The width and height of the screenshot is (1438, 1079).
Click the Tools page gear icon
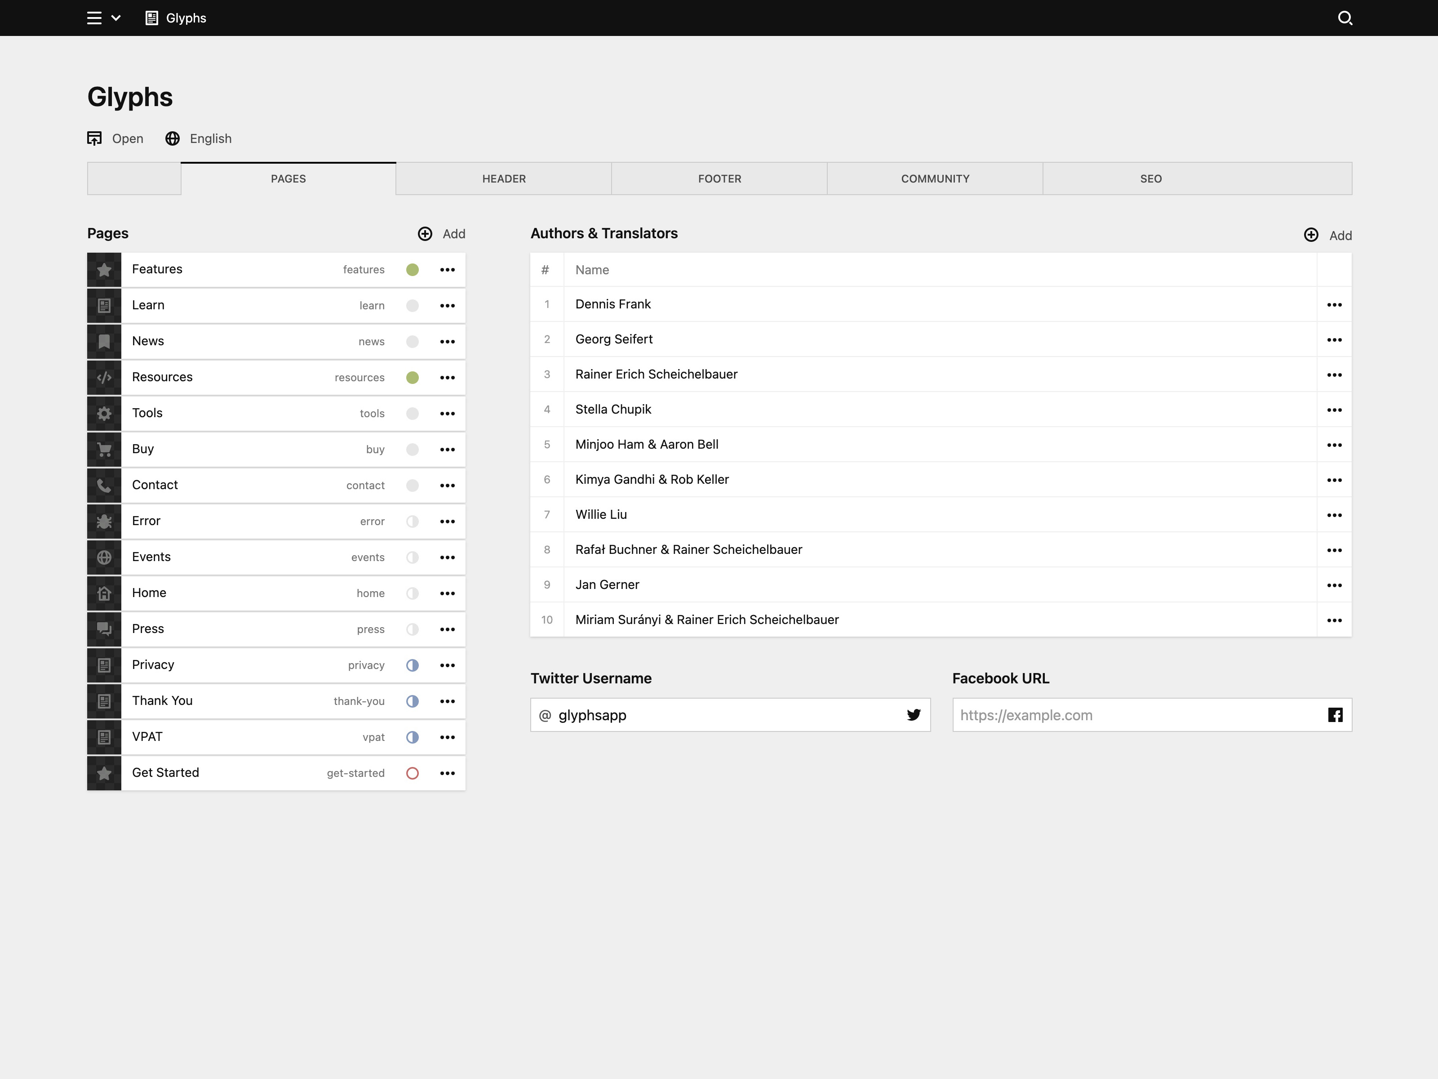[104, 414]
